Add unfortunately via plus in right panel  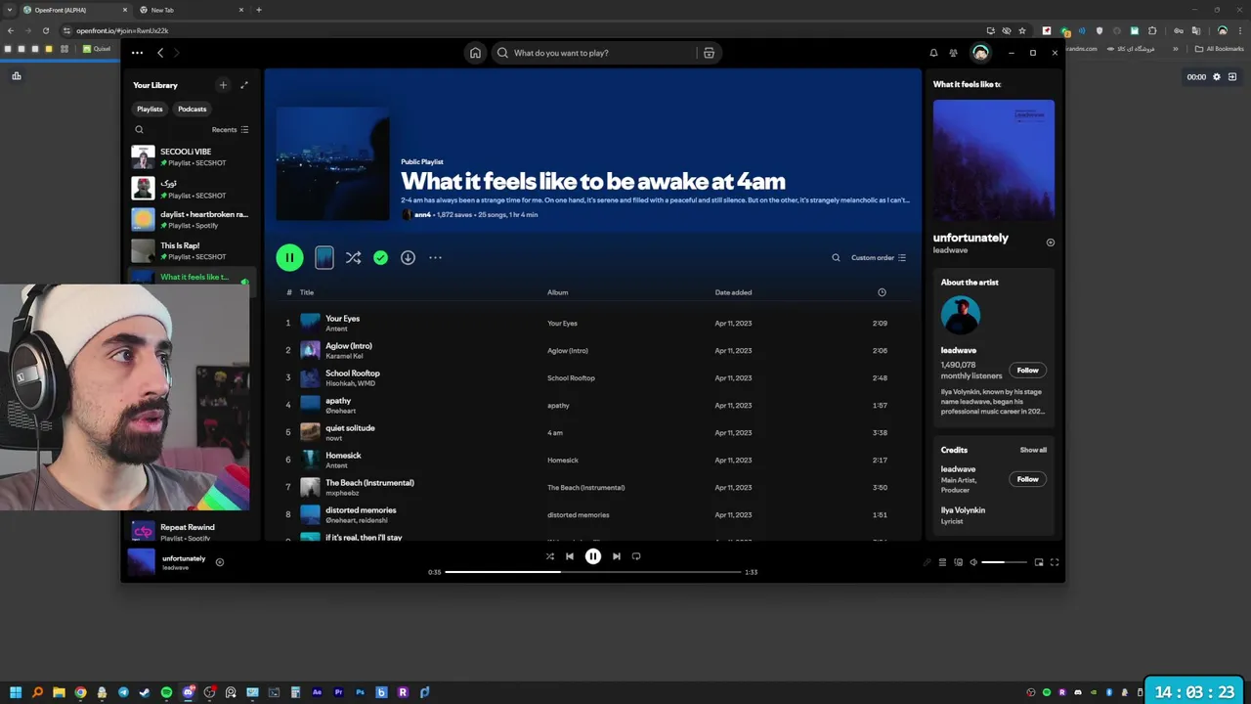1051,242
